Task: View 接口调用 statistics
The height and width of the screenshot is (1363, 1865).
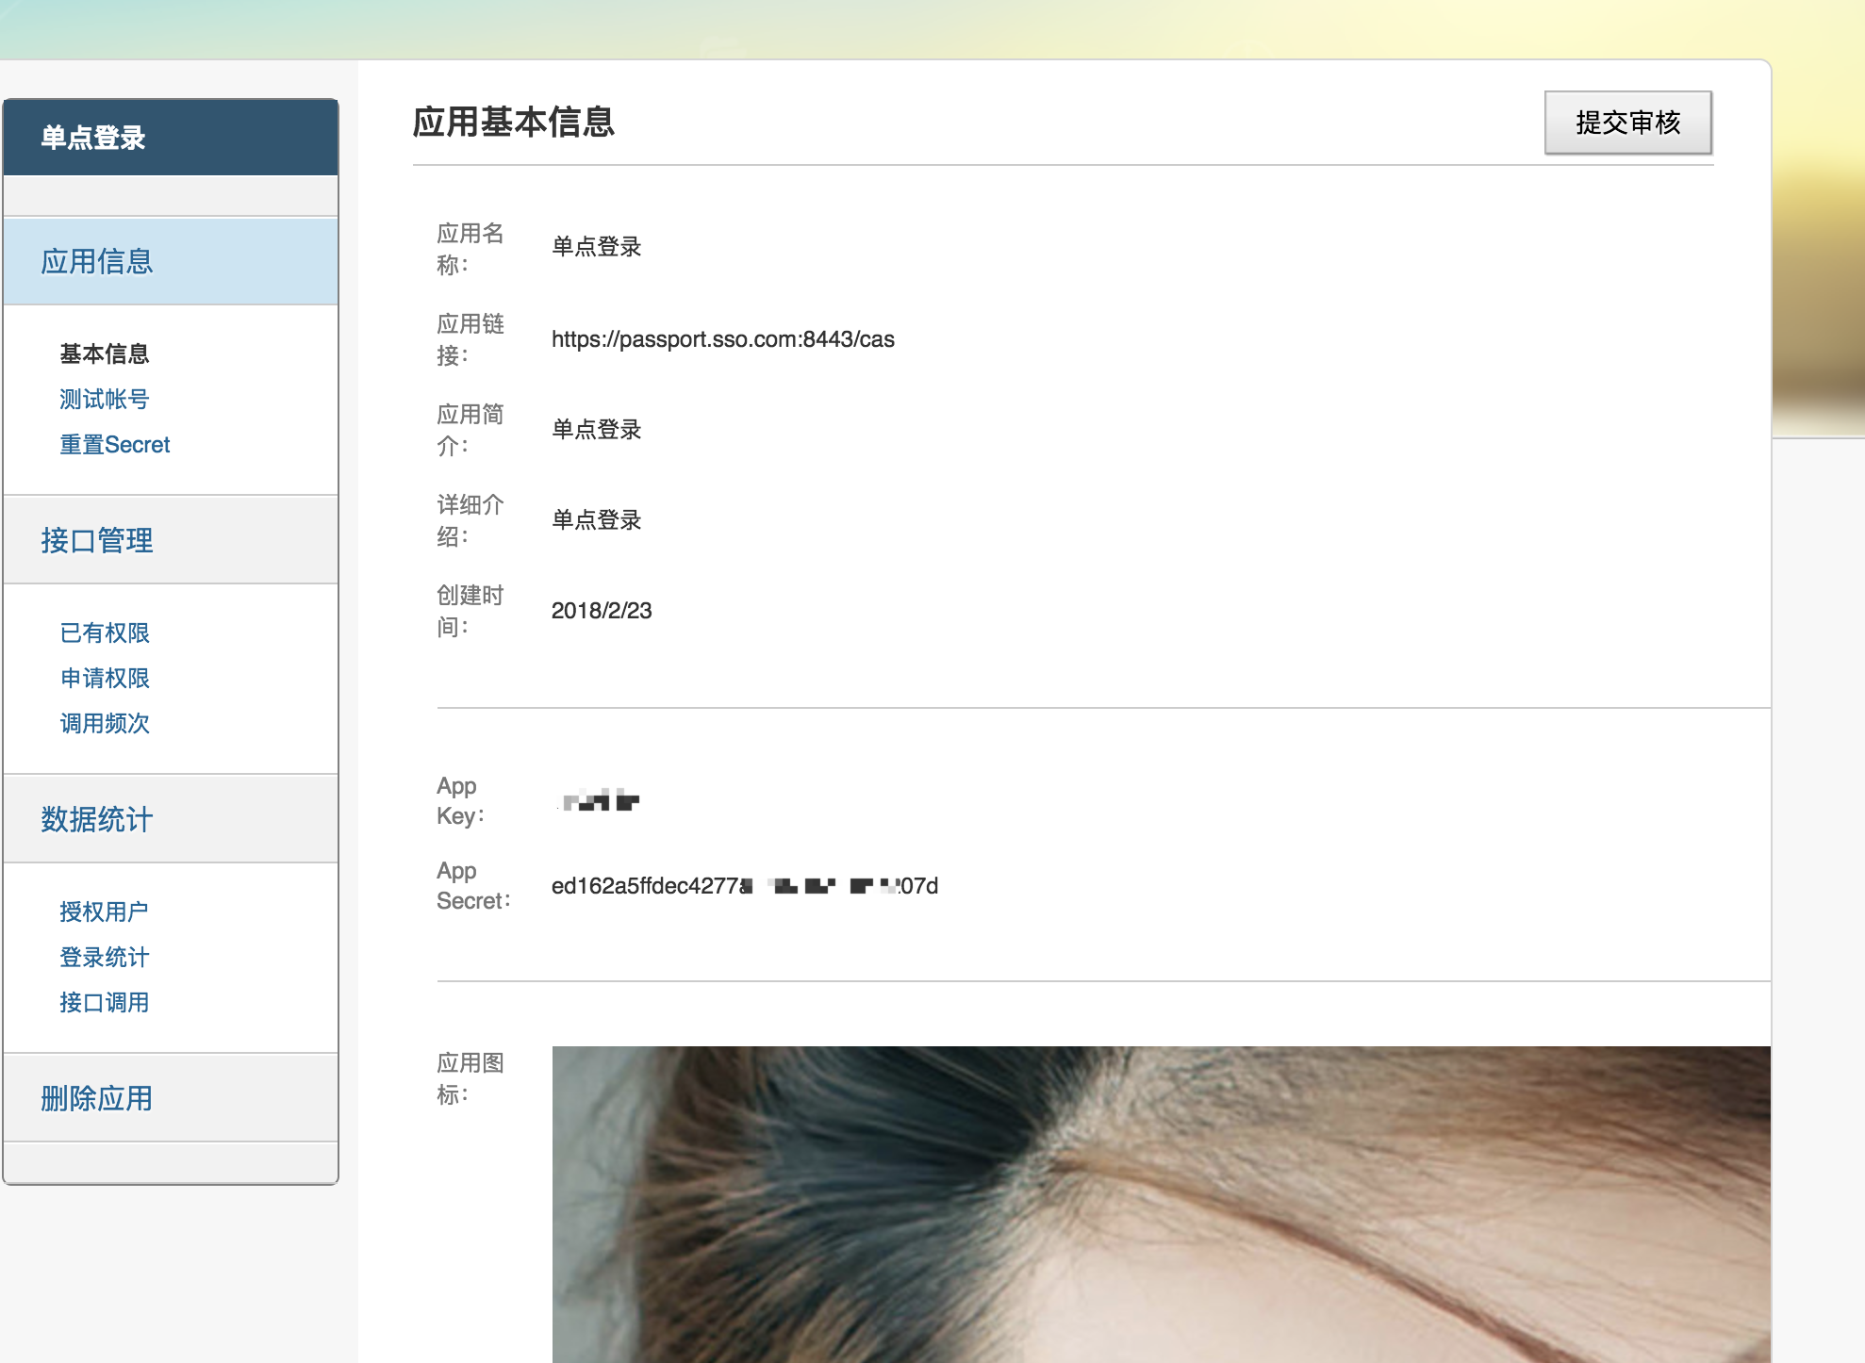Action: point(105,1002)
